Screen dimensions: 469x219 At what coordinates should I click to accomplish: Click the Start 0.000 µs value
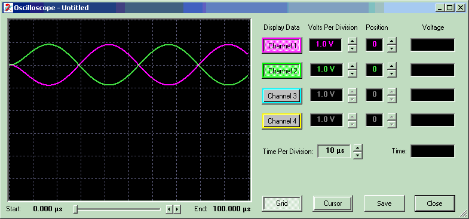pos(48,209)
